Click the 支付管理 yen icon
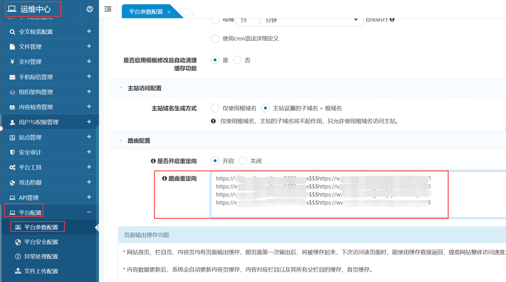The width and height of the screenshot is (506, 282). pos(12,62)
